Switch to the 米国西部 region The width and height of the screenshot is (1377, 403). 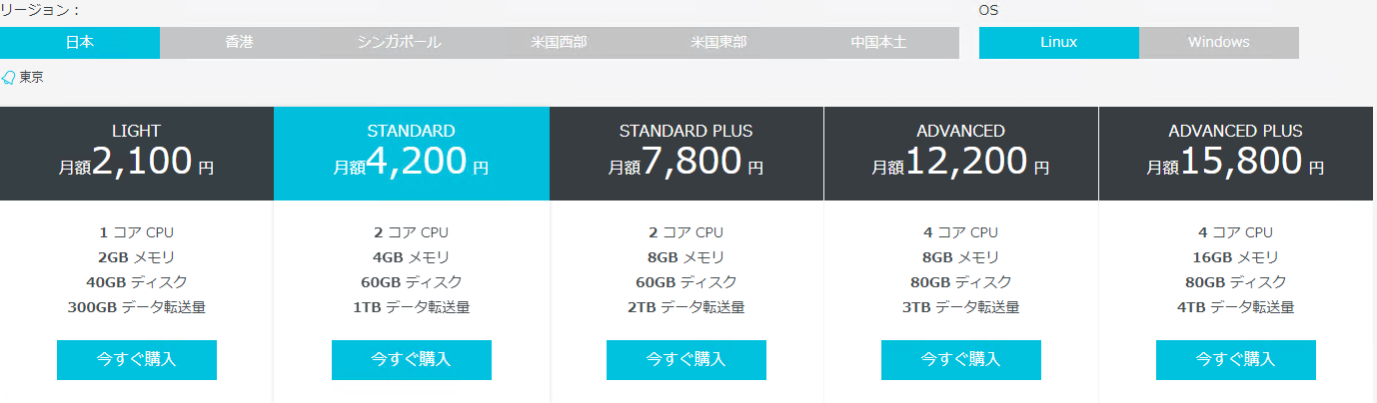tap(559, 43)
